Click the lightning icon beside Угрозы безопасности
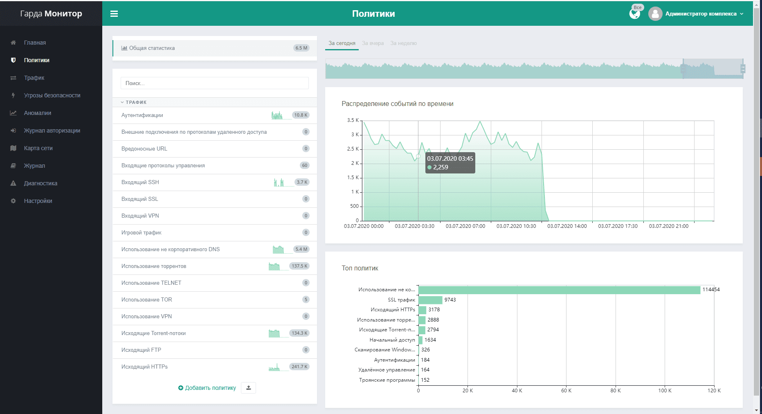This screenshot has height=414, width=762. point(13,95)
